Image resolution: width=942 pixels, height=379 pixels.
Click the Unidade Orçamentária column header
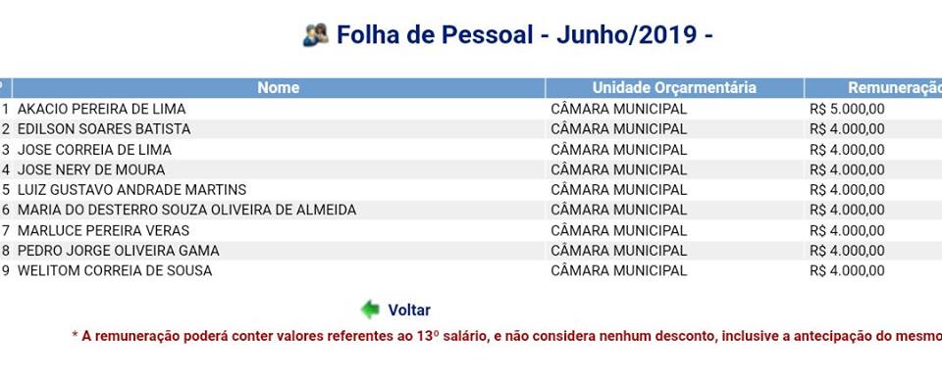click(674, 88)
